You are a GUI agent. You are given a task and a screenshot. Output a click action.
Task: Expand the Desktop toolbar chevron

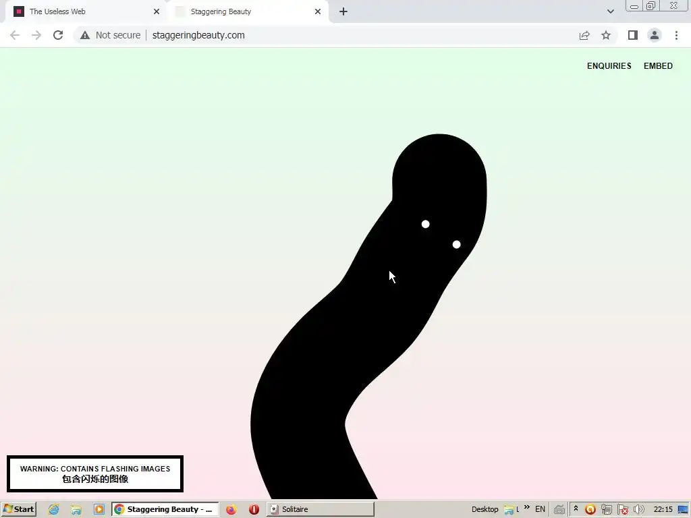[x=527, y=508]
